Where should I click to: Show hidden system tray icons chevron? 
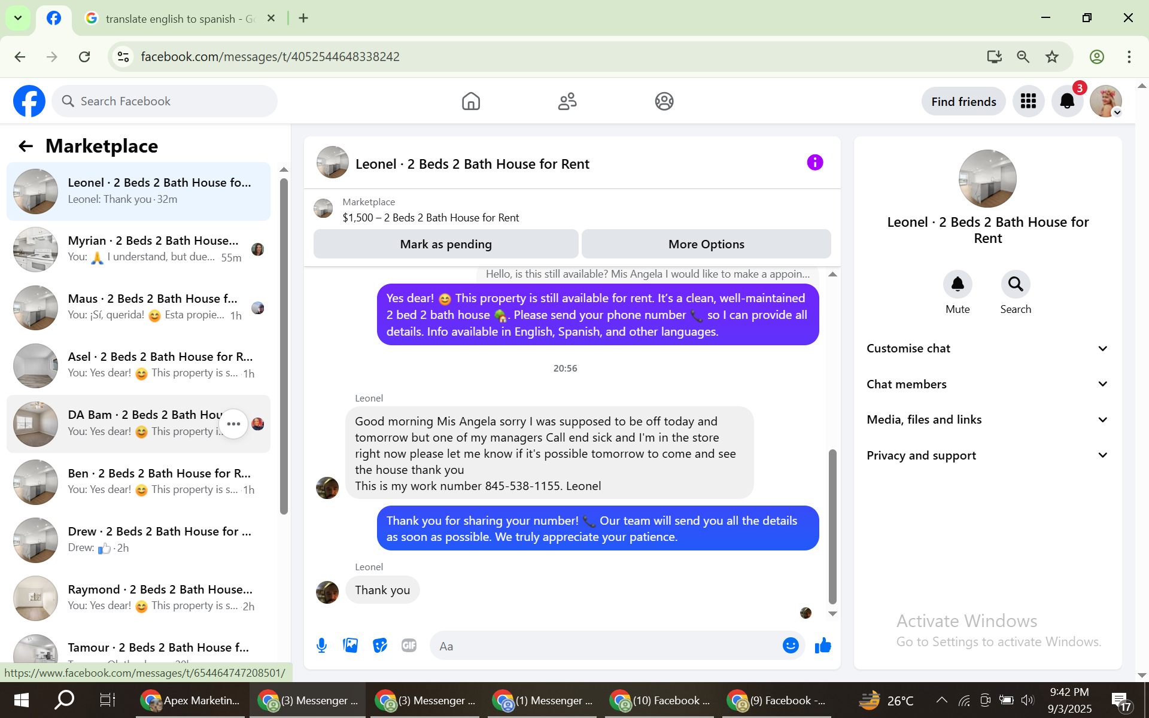941,700
